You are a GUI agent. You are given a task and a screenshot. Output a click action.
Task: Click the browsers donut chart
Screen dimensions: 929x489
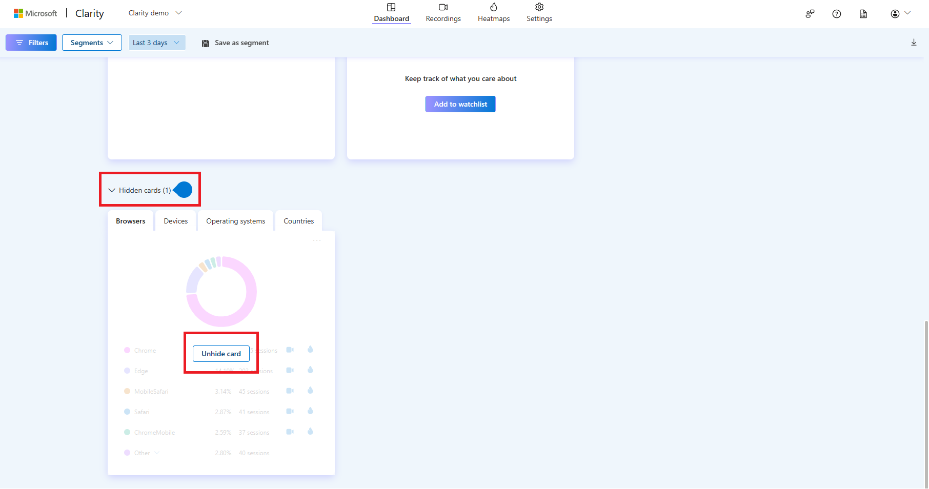[221, 291]
